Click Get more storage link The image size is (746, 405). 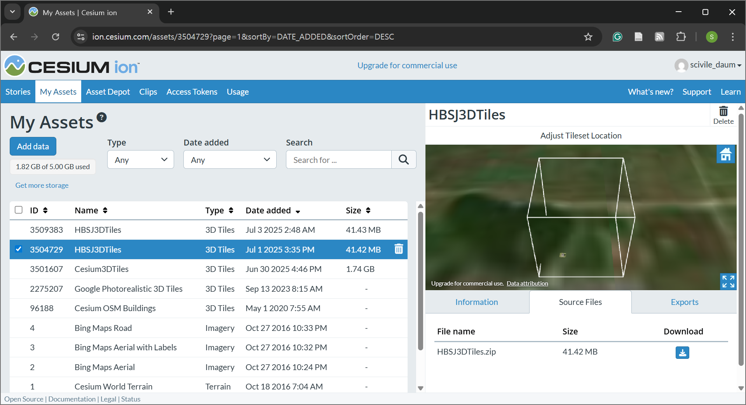pos(42,185)
